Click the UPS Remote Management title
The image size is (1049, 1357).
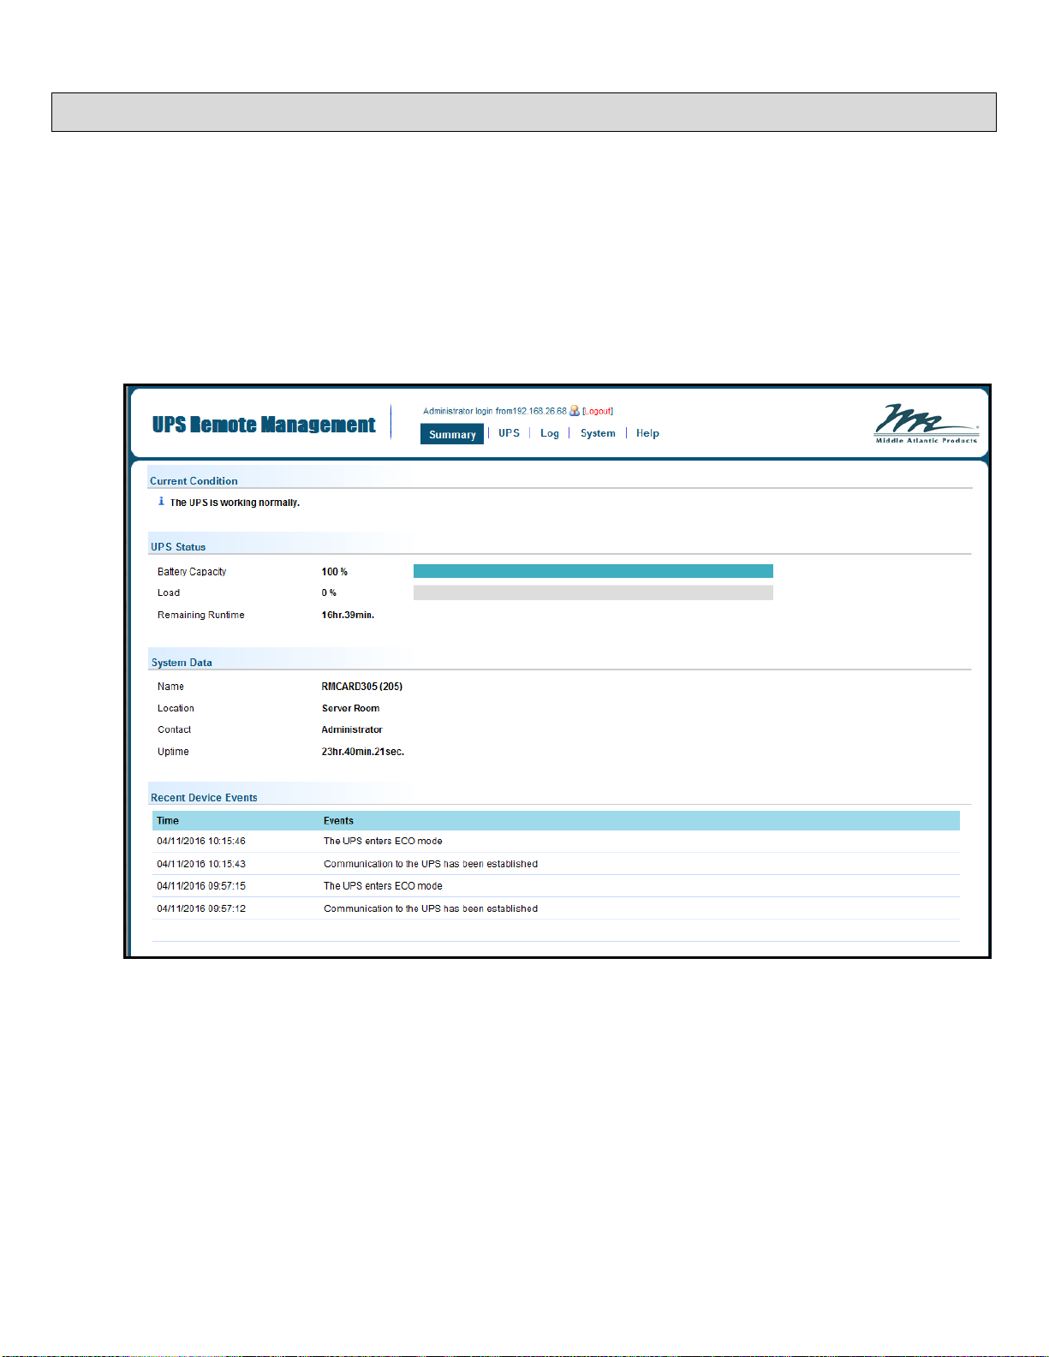point(264,425)
